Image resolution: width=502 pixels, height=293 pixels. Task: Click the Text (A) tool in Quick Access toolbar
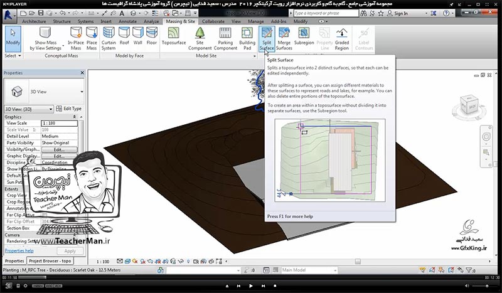[122, 13]
